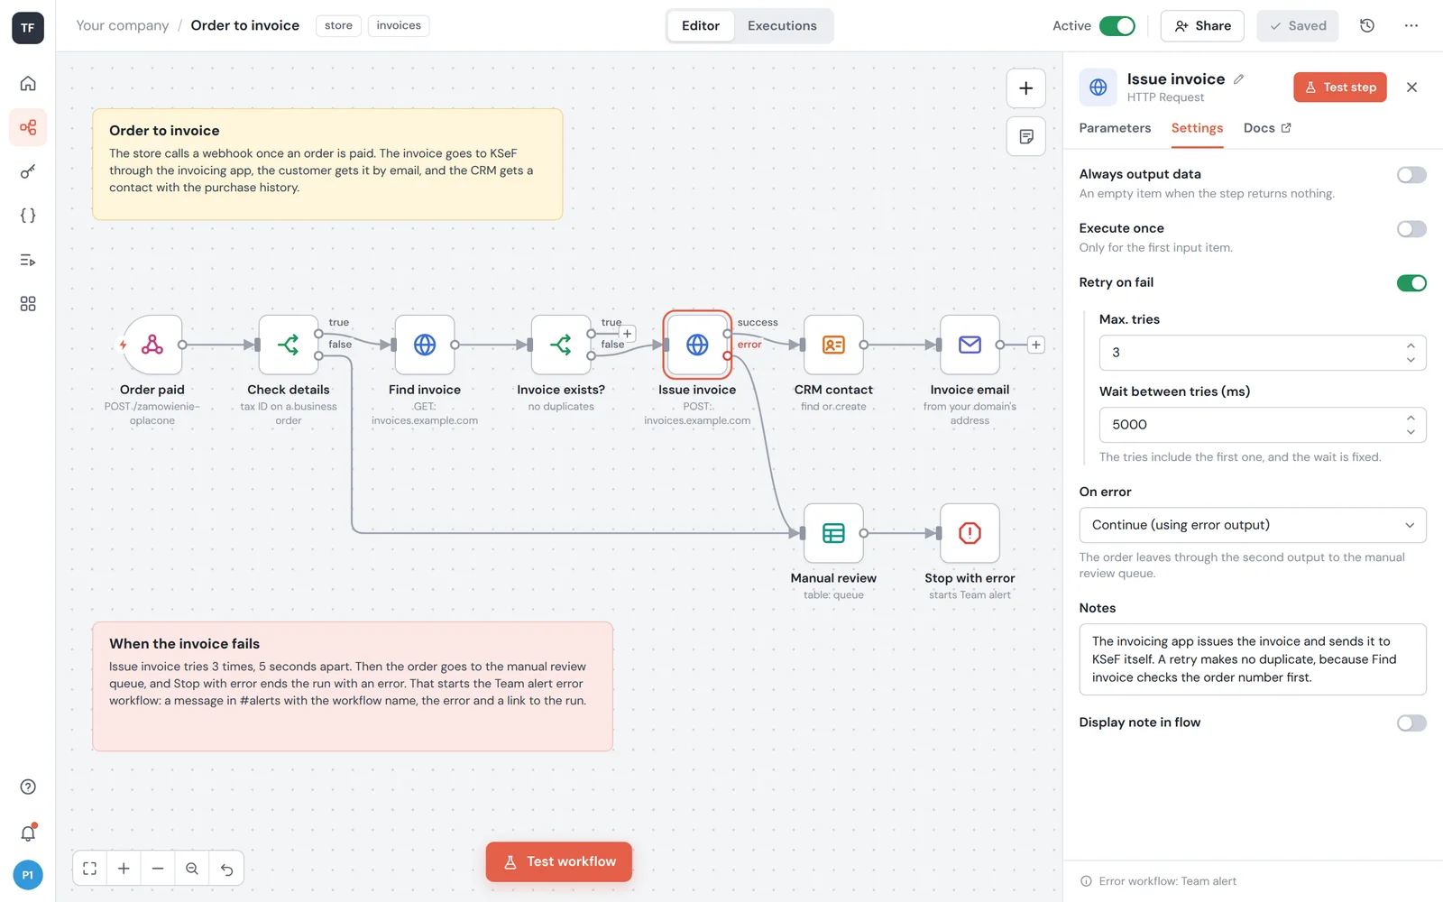
Task: Enable Execute once
Action: (x=1411, y=229)
